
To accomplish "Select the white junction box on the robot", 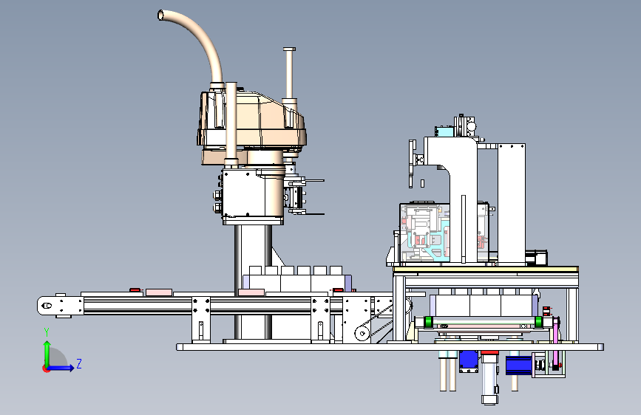I will tap(245, 193).
